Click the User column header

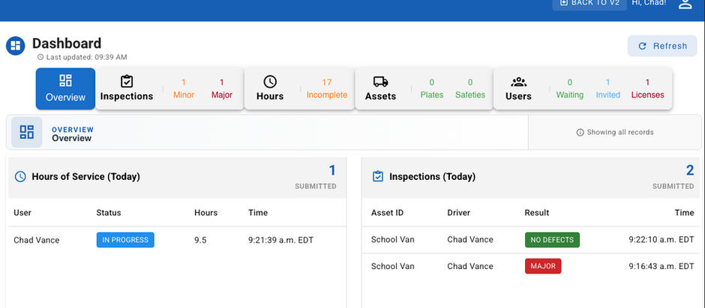click(x=22, y=213)
